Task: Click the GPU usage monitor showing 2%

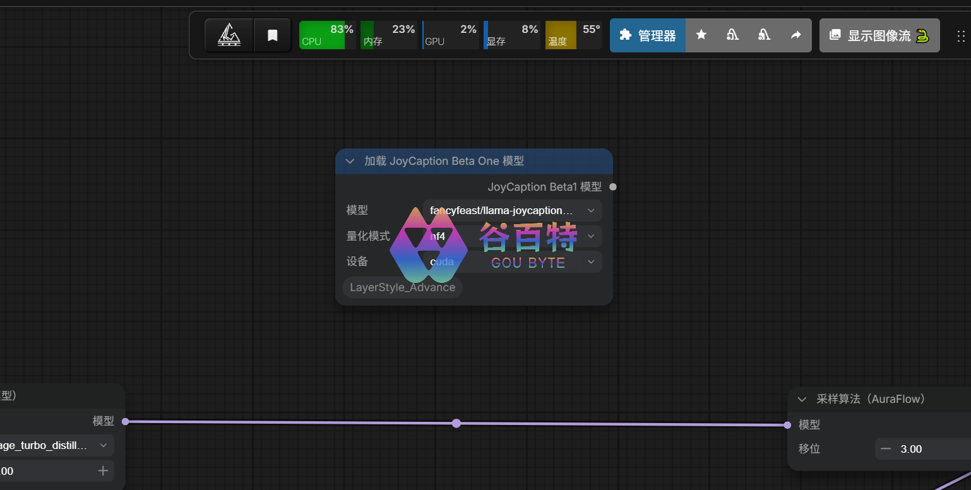Action: coord(450,35)
